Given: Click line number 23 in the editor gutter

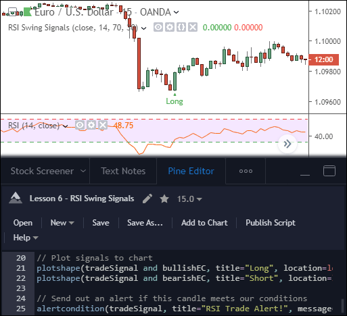Looking at the screenshot, I should 21,288.
